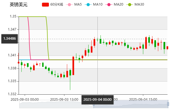Click the green MA30 legend marker
Screen dimensions: 186x111
point(130,5)
